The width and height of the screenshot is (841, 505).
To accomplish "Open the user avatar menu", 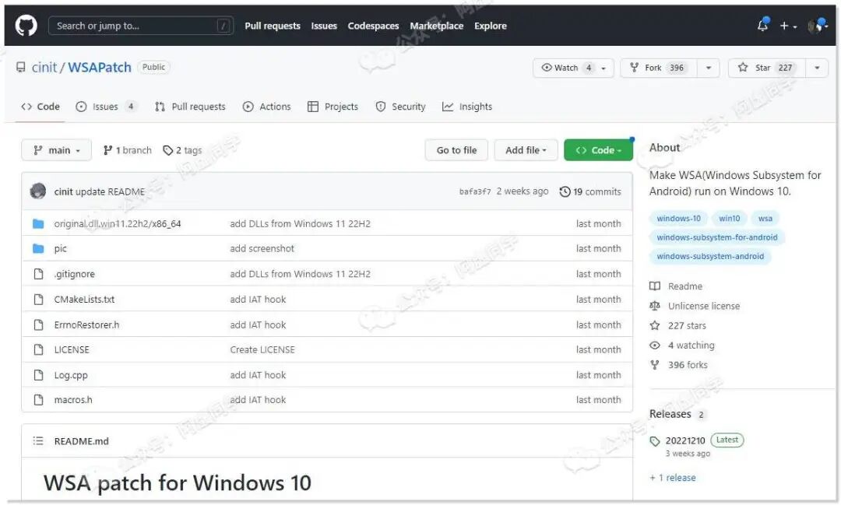I will 818,25.
